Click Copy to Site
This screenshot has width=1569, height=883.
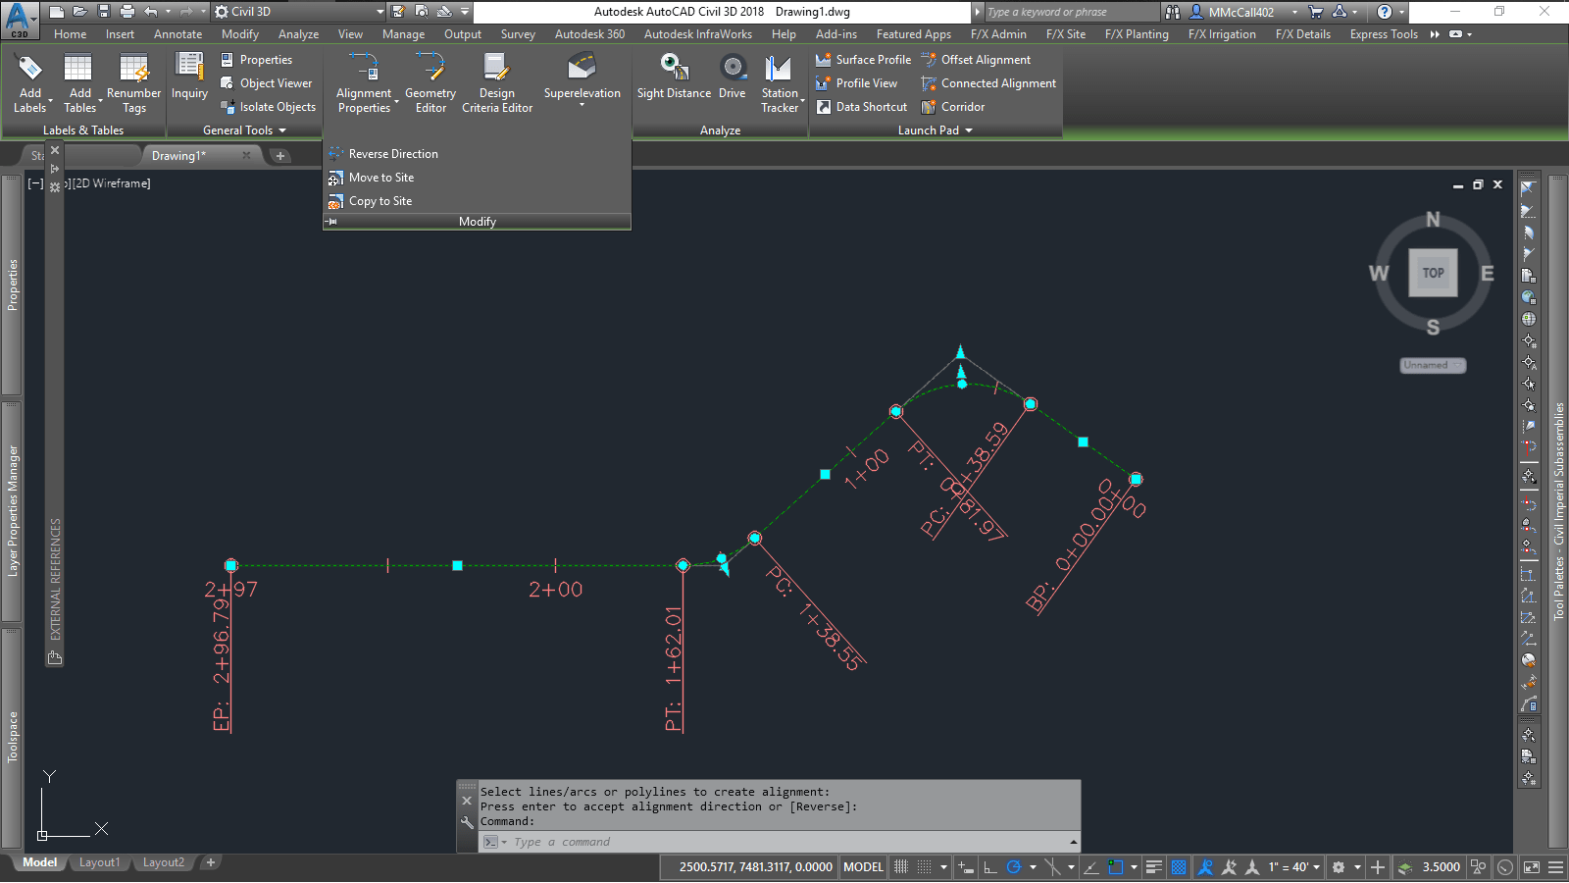[x=370, y=201]
